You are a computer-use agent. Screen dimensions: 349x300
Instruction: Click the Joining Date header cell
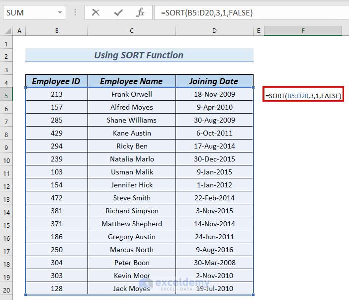[214, 81]
